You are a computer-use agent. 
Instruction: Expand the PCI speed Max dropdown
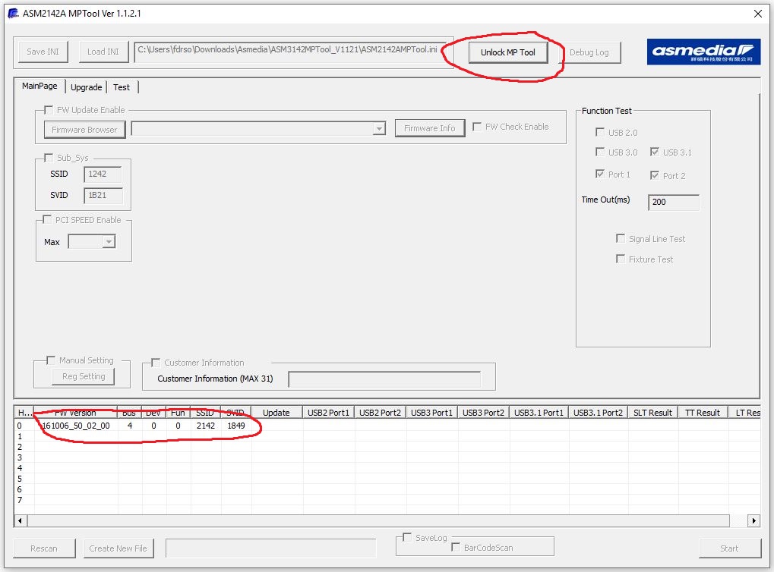[x=109, y=241]
